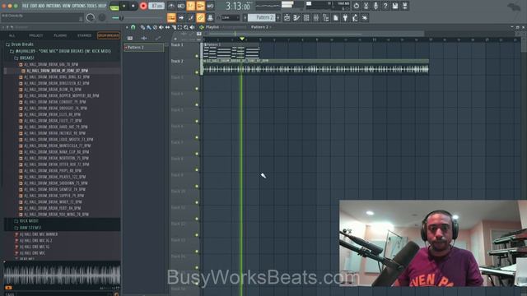Collapse the Drum Breaks root folder
The height and width of the screenshot is (296, 527).
[x=20, y=44]
